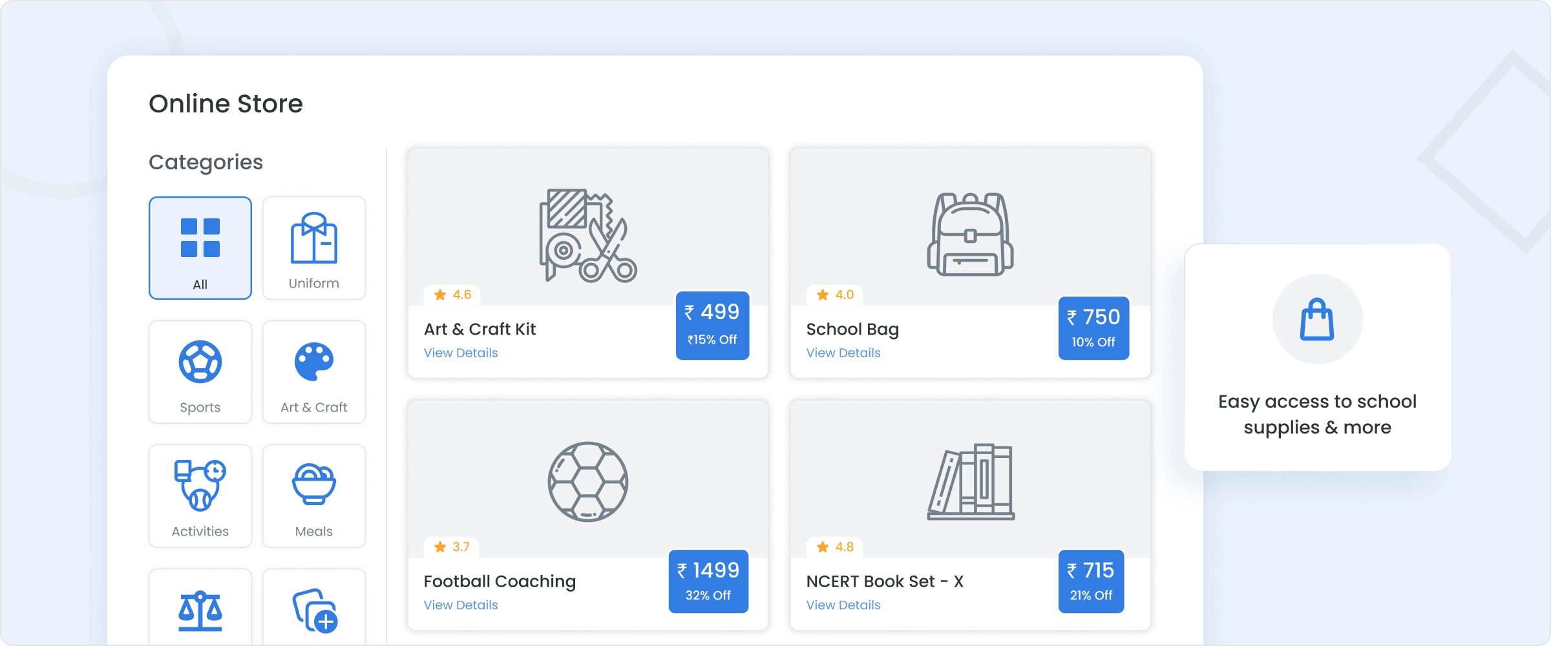Switch to the Activities category tab
The image size is (1551, 646).
tap(200, 496)
